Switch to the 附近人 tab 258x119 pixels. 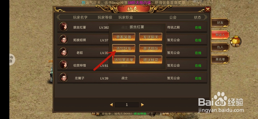220,35
